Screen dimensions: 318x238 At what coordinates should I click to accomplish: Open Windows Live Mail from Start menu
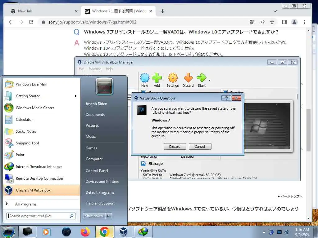coord(42,84)
